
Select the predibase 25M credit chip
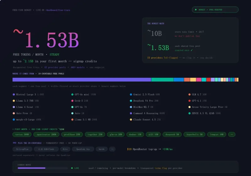point(72,134)
